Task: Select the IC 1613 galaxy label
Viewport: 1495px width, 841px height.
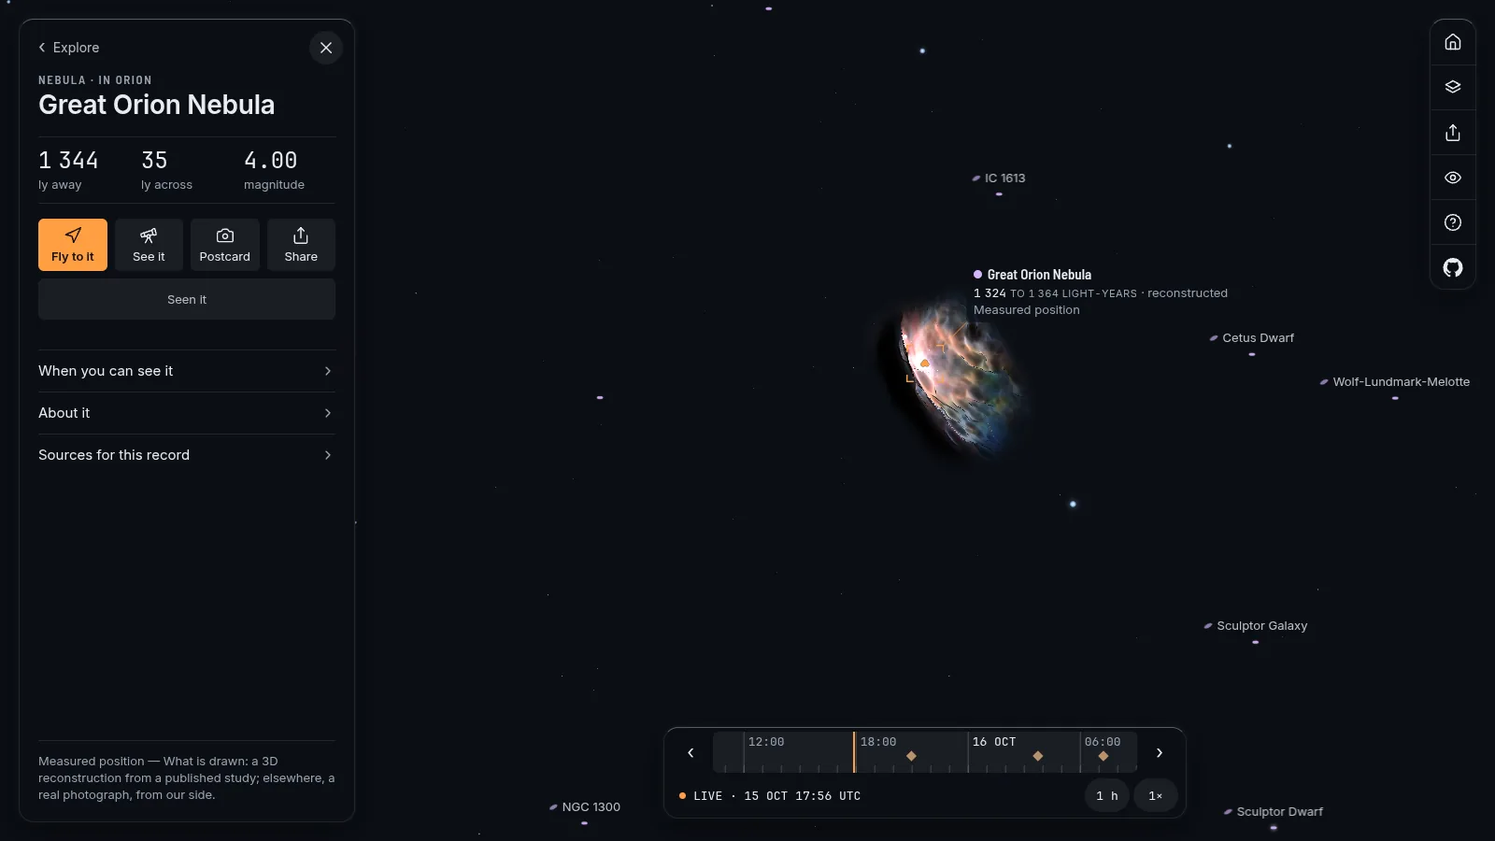Action: point(999,178)
